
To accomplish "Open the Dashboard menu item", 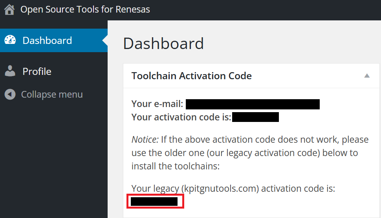I will click(x=47, y=40).
